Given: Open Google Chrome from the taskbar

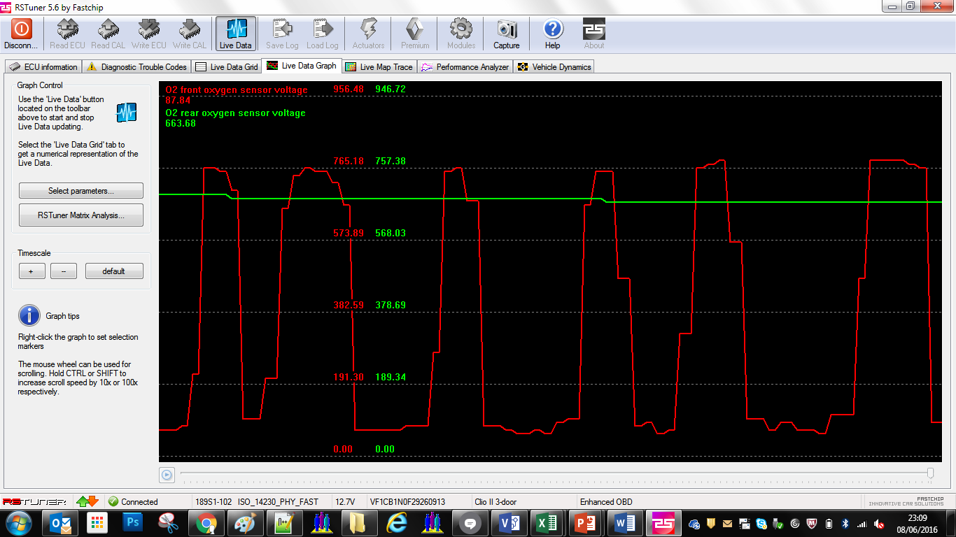Looking at the screenshot, I should click(206, 522).
